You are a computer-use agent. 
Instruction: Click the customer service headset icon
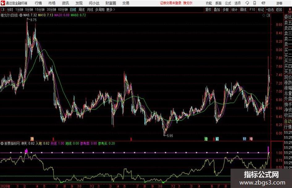247,3
